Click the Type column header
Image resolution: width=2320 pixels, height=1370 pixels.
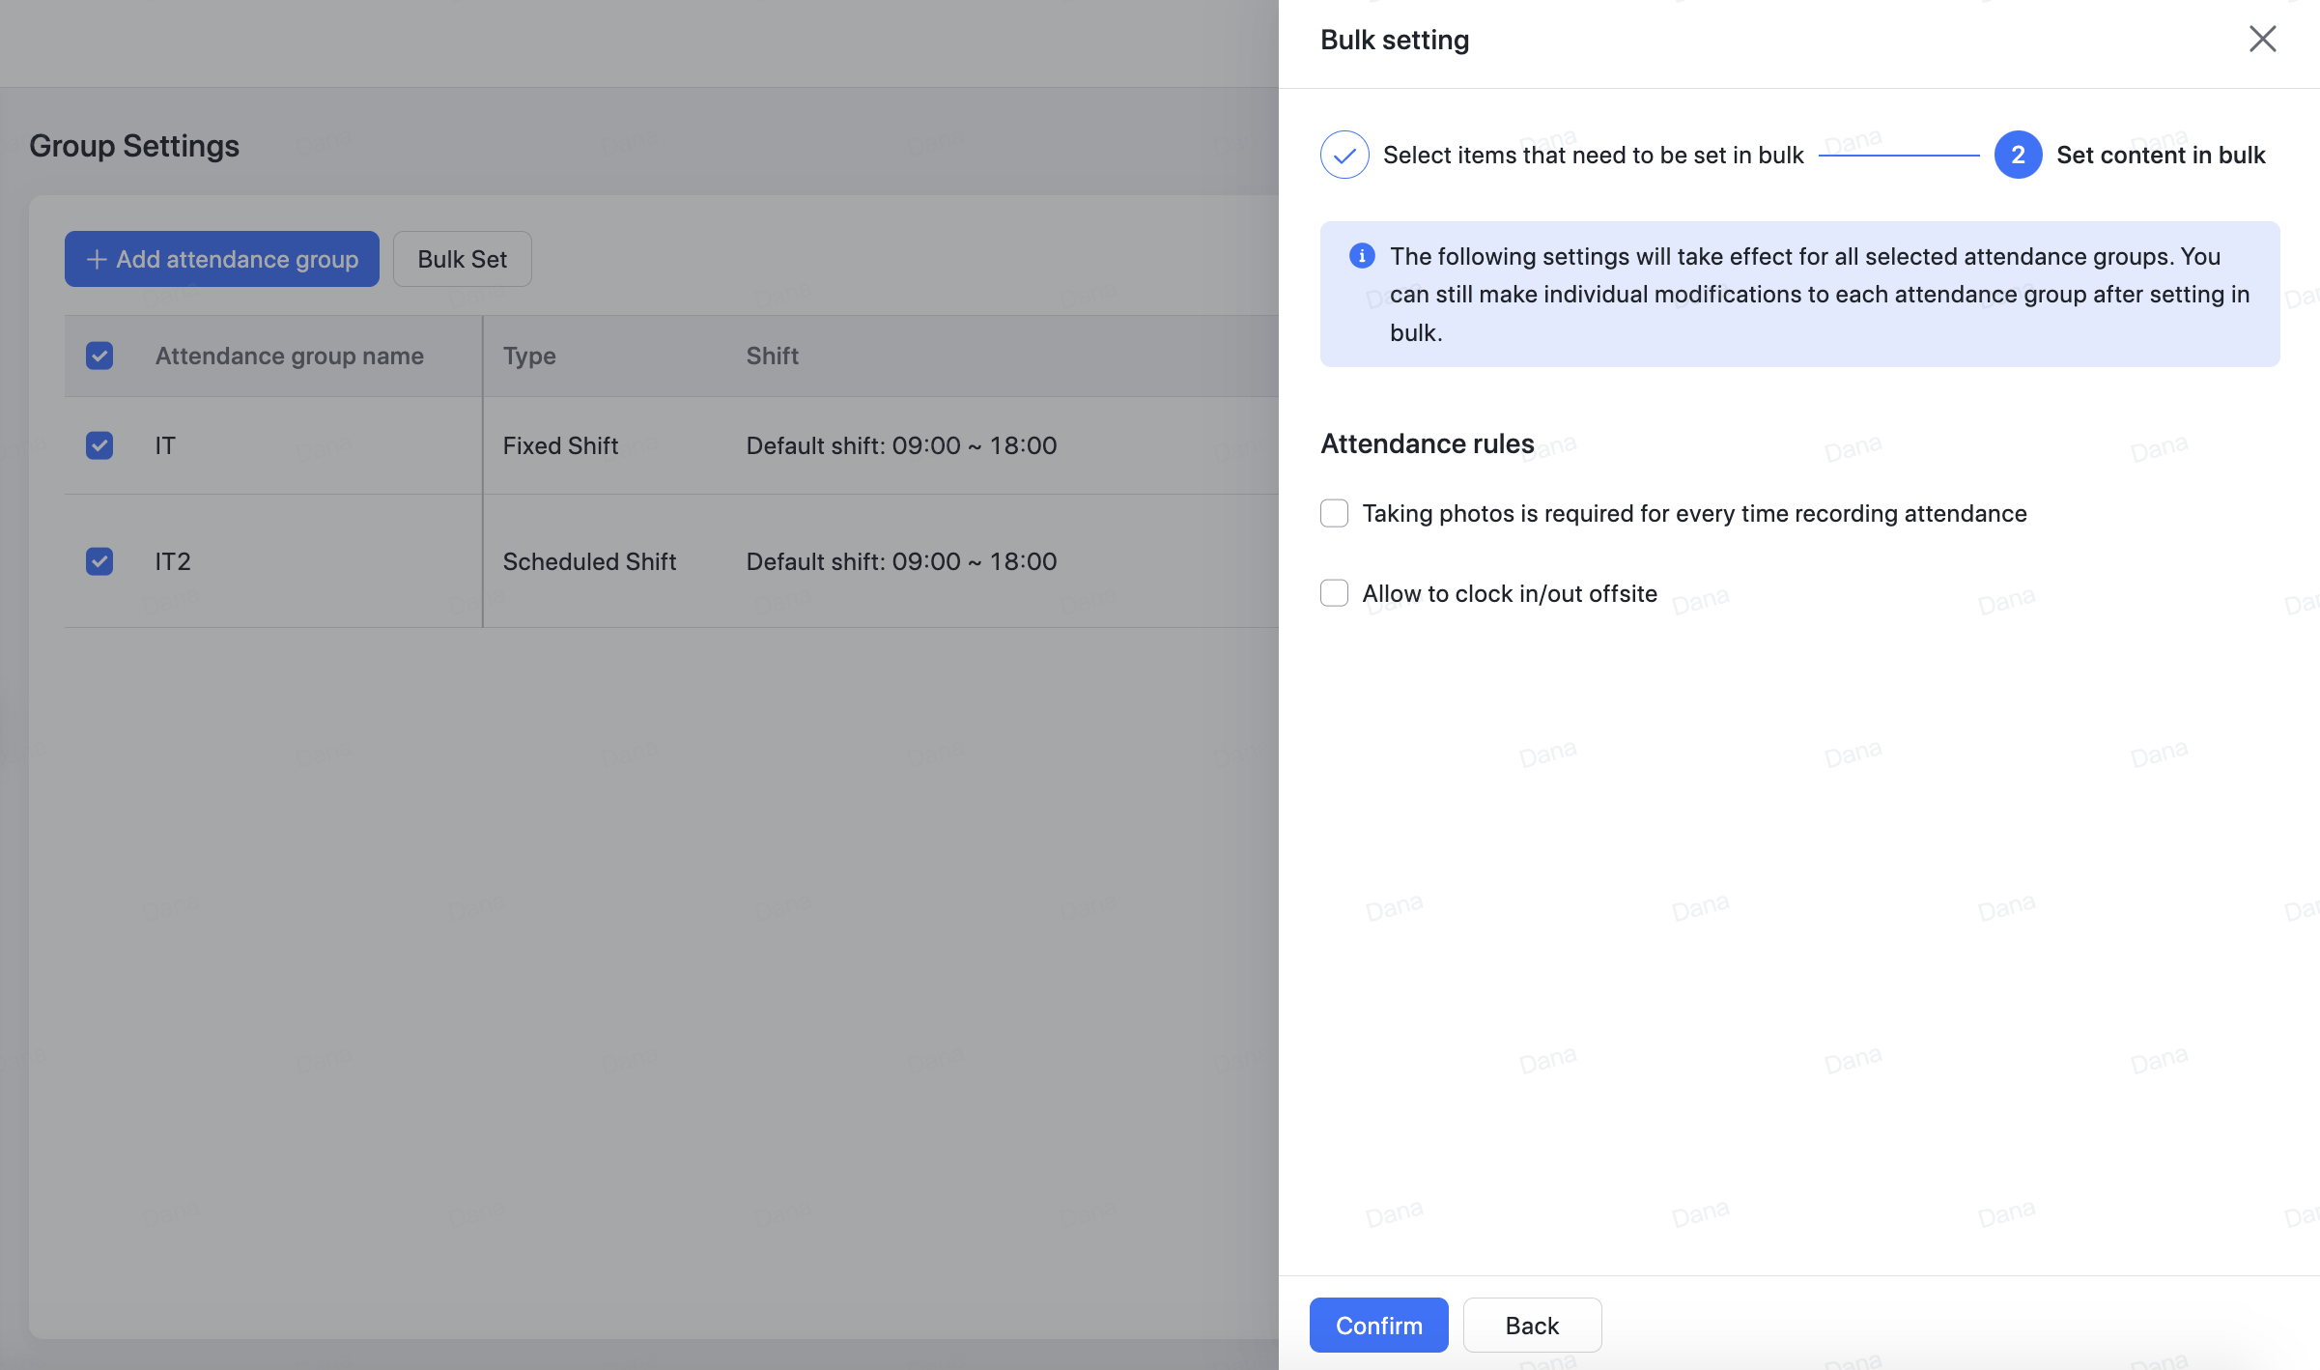coord(529,356)
